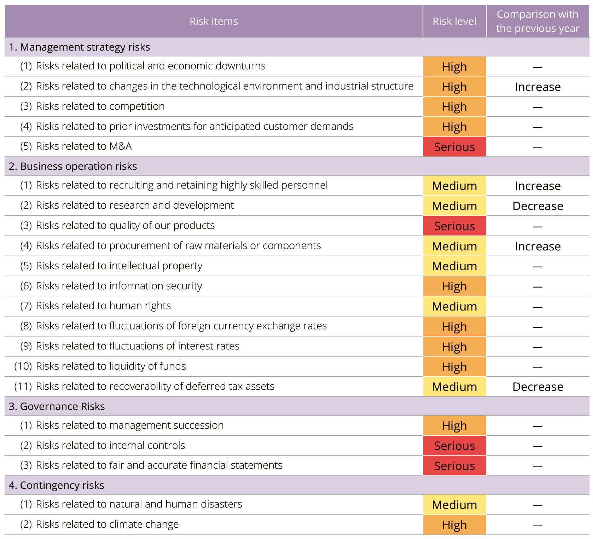This screenshot has height=539, width=593.
Task: Click "Increase" beside the technological environment risk
Action: (537, 87)
